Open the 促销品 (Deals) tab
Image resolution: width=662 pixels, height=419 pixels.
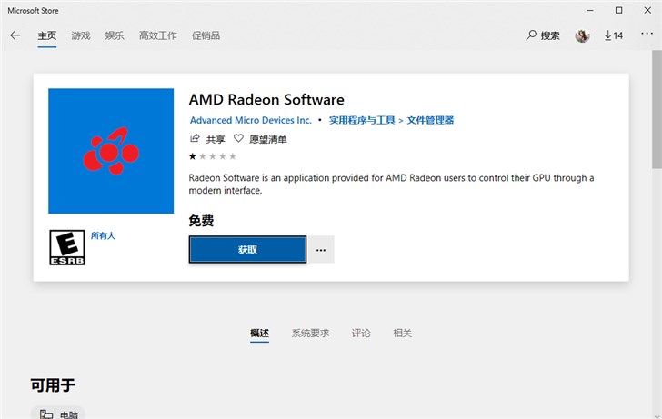pyautogui.click(x=206, y=35)
